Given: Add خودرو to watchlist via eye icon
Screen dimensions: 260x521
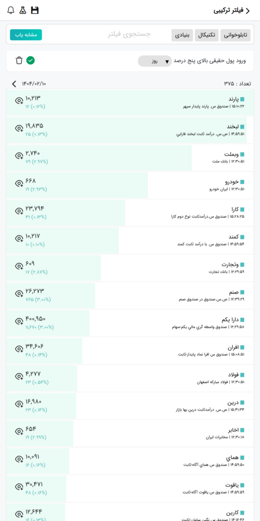Looking at the screenshot, I should coord(19,183).
